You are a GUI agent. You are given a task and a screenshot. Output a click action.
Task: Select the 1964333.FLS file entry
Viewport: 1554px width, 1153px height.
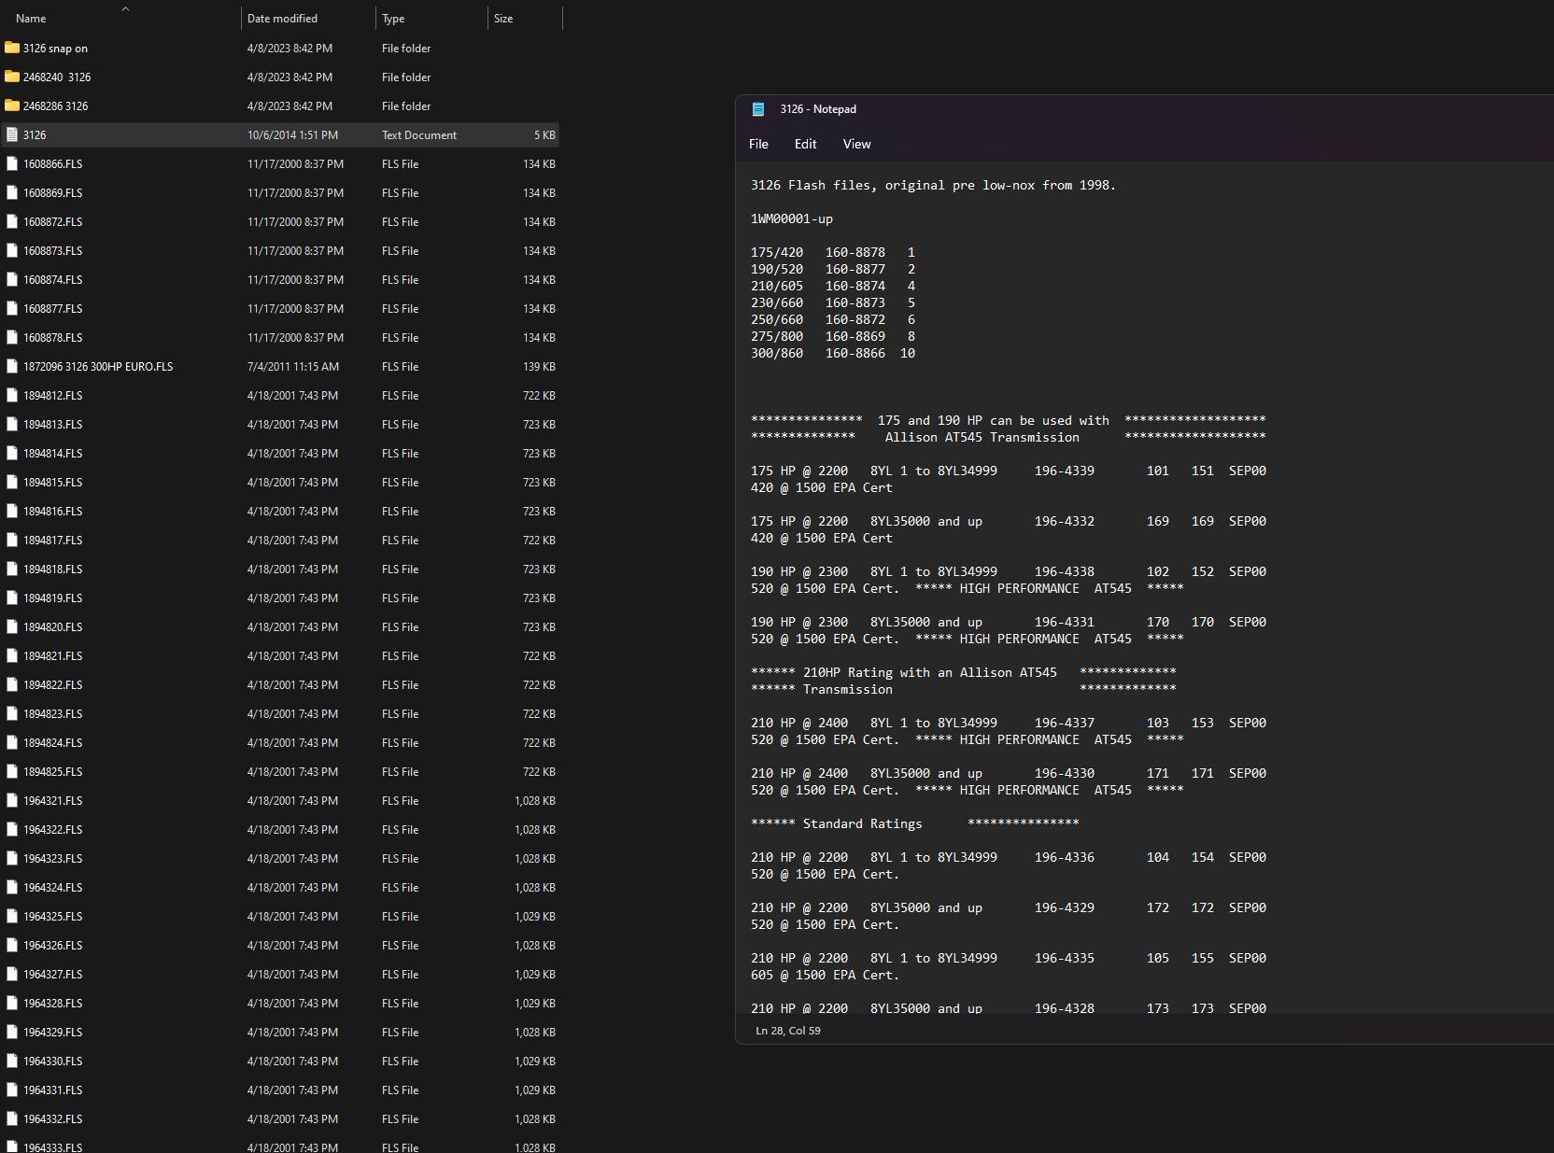click(52, 1146)
